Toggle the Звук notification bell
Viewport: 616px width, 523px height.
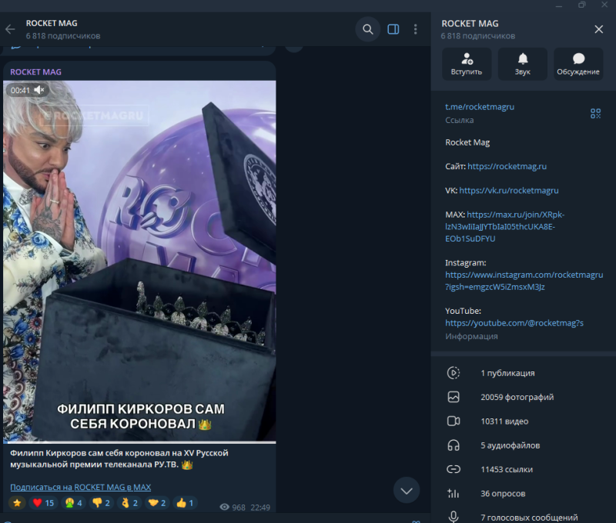(x=523, y=64)
